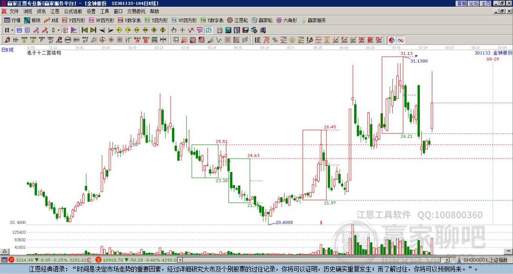Open the P数字表 tool
Viewport: 513px width, 274px height.
[x=129, y=20]
